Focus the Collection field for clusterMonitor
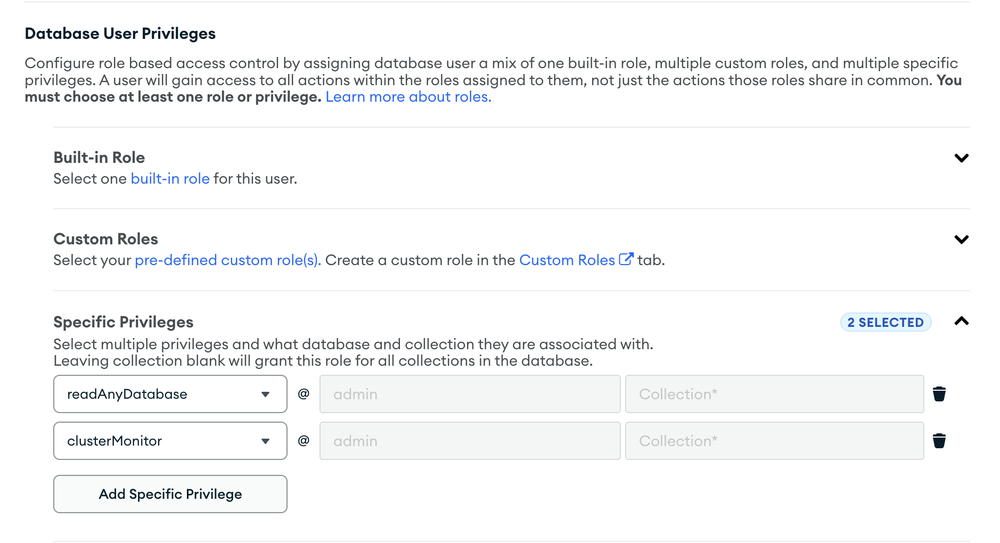 (774, 440)
